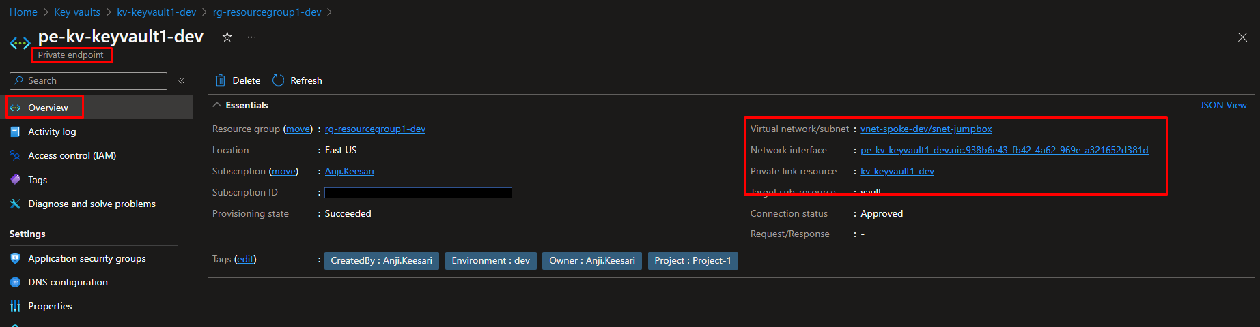Open kv-keyvault1-dev private link resource
1260x327 pixels.
point(897,171)
